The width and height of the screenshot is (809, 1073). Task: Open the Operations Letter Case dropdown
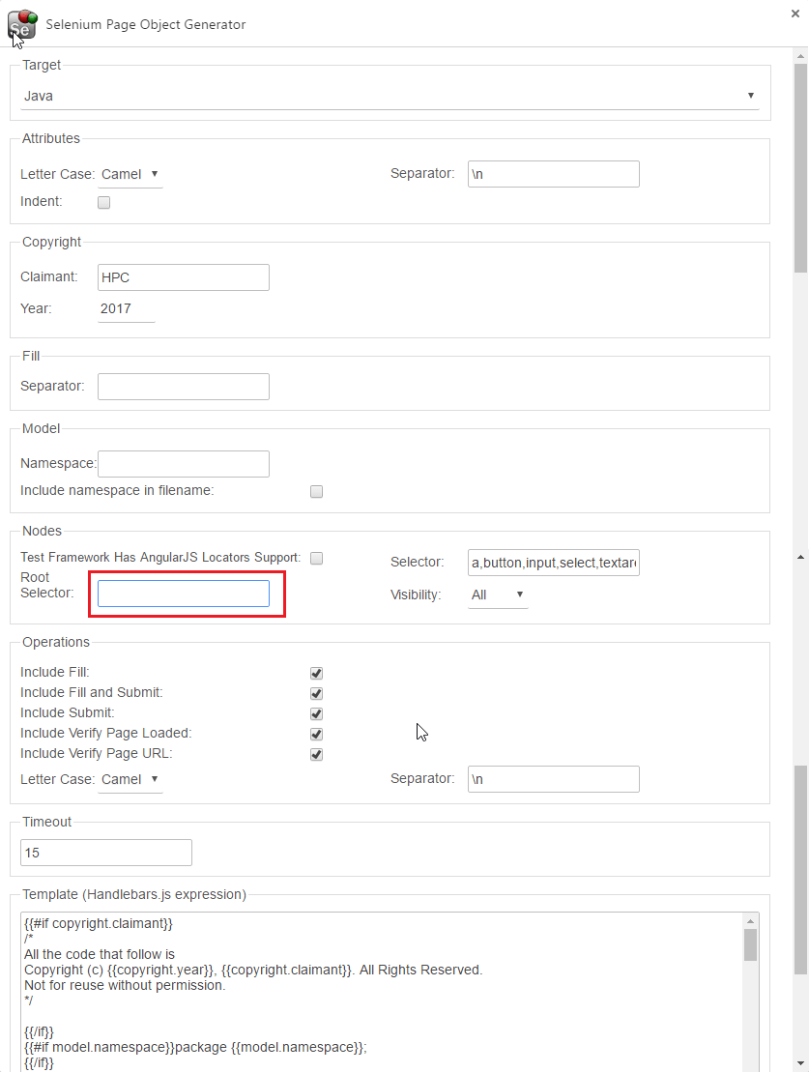pos(130,779)
